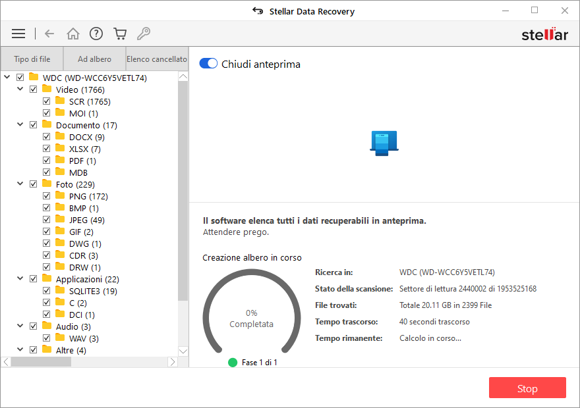Go back with the arrow icon
The image size is (580, 408).
point(49,34)
